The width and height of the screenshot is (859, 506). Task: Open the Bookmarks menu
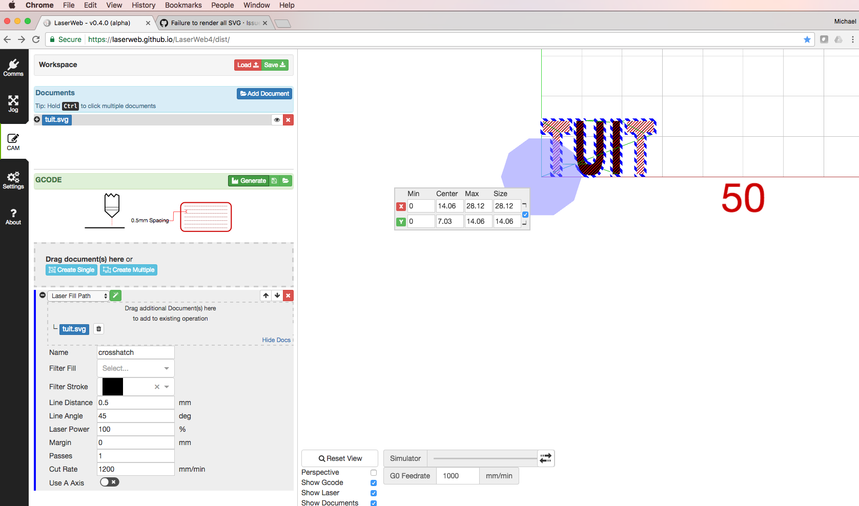click(183, 5)
